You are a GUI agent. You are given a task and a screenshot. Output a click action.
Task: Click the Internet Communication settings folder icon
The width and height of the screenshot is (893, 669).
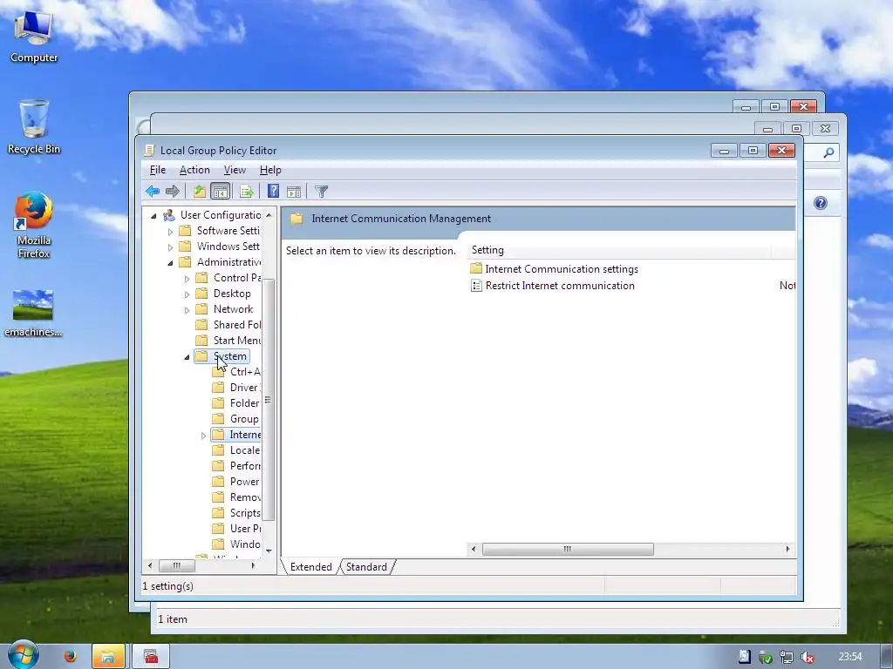[x=476, y=268]
